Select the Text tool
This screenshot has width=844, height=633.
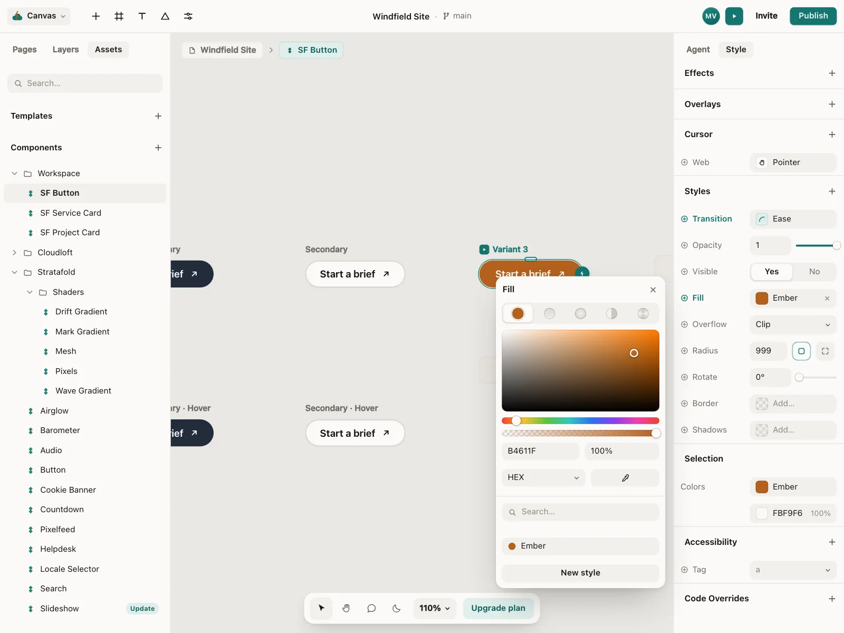pyautogui.click(x=142, y=16)
